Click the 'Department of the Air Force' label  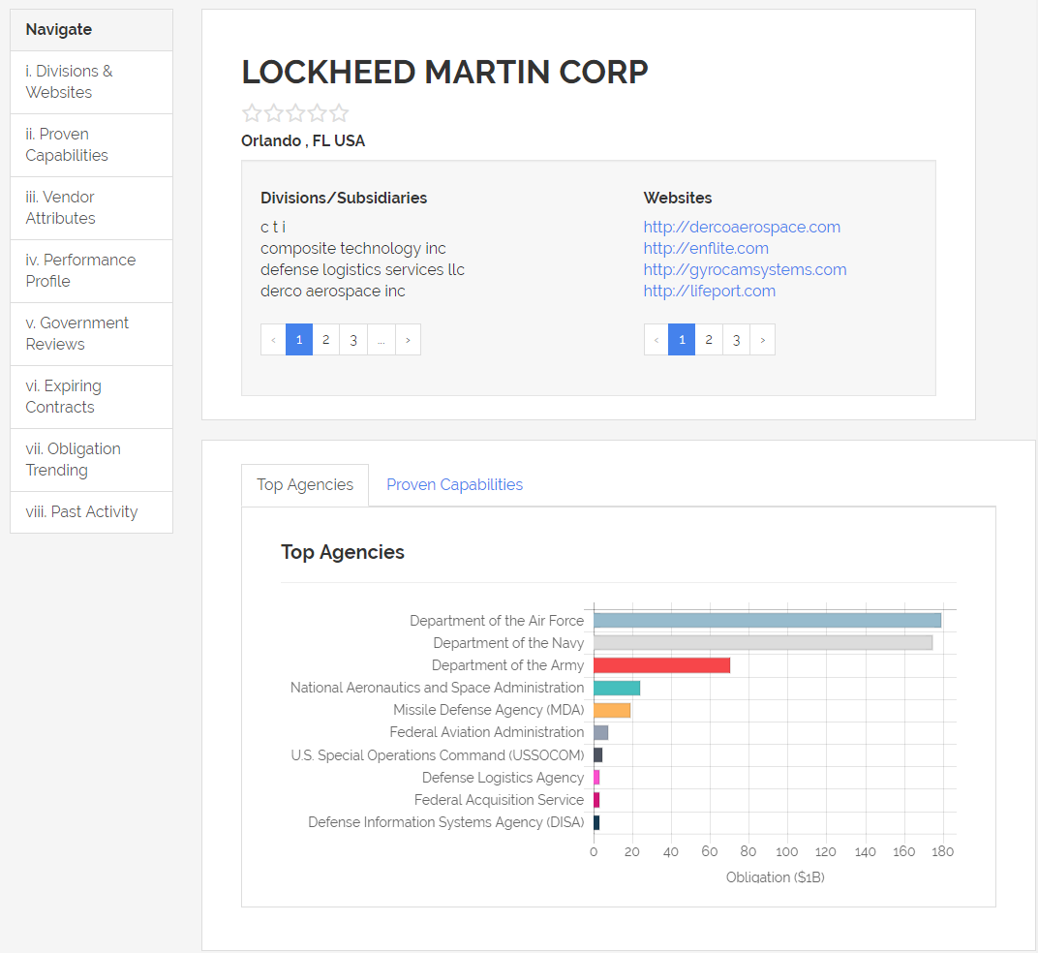pos(497,621)
